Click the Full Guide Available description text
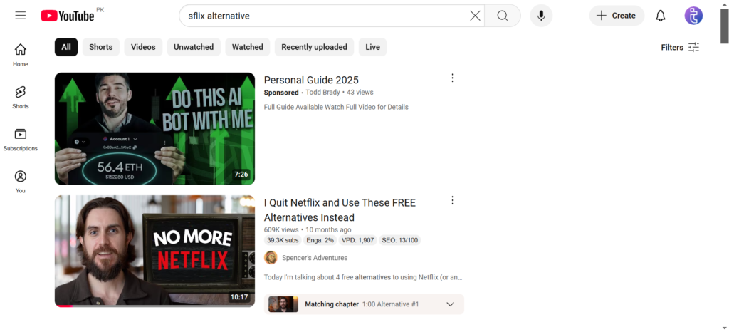 336,107
